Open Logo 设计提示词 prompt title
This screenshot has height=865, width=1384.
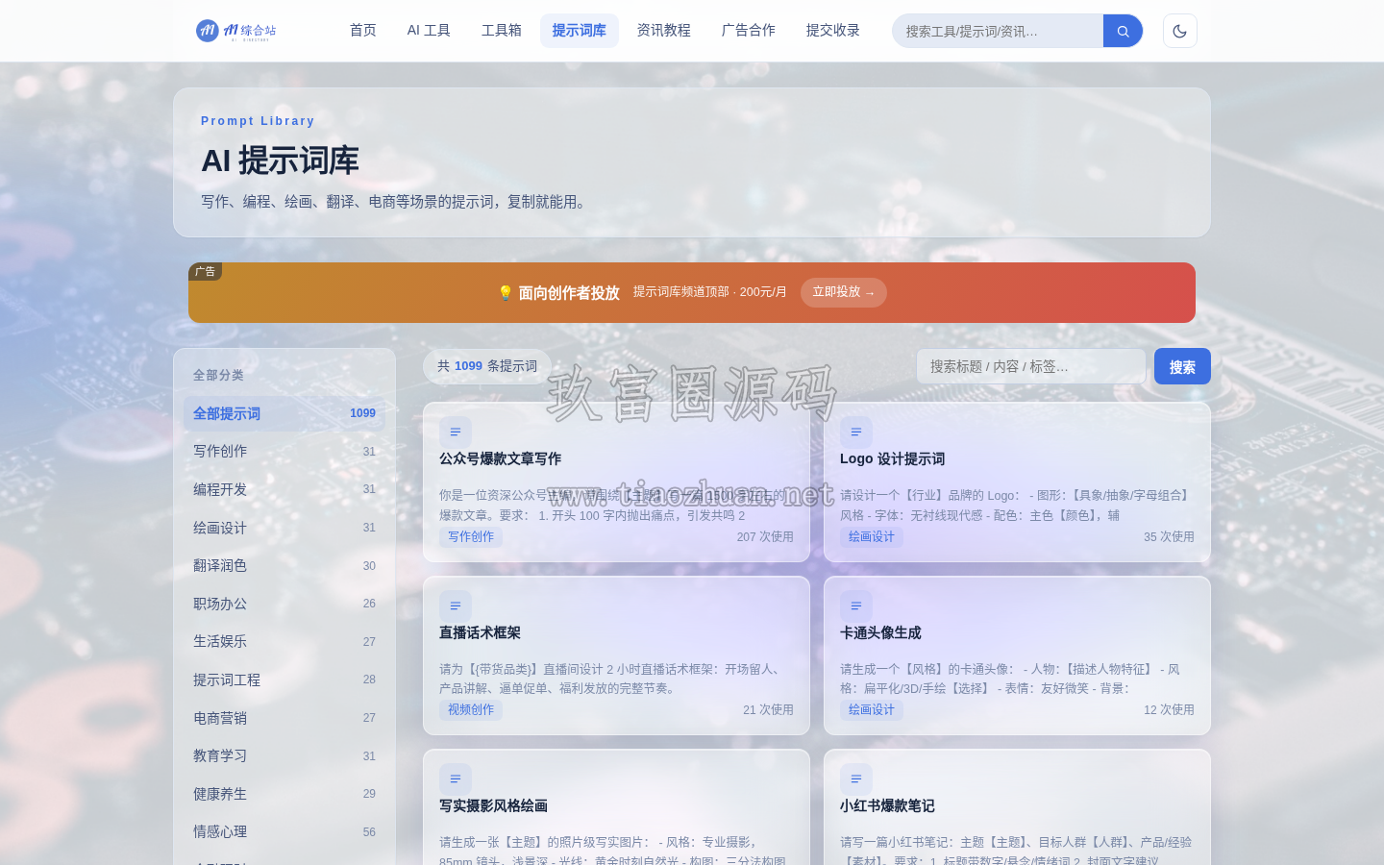click(892, 459)
